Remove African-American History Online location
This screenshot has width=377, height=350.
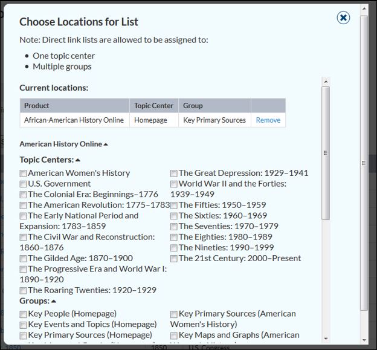268,120
